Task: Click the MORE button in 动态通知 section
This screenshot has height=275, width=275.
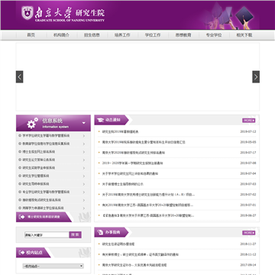Action: [x=249, y=120]
